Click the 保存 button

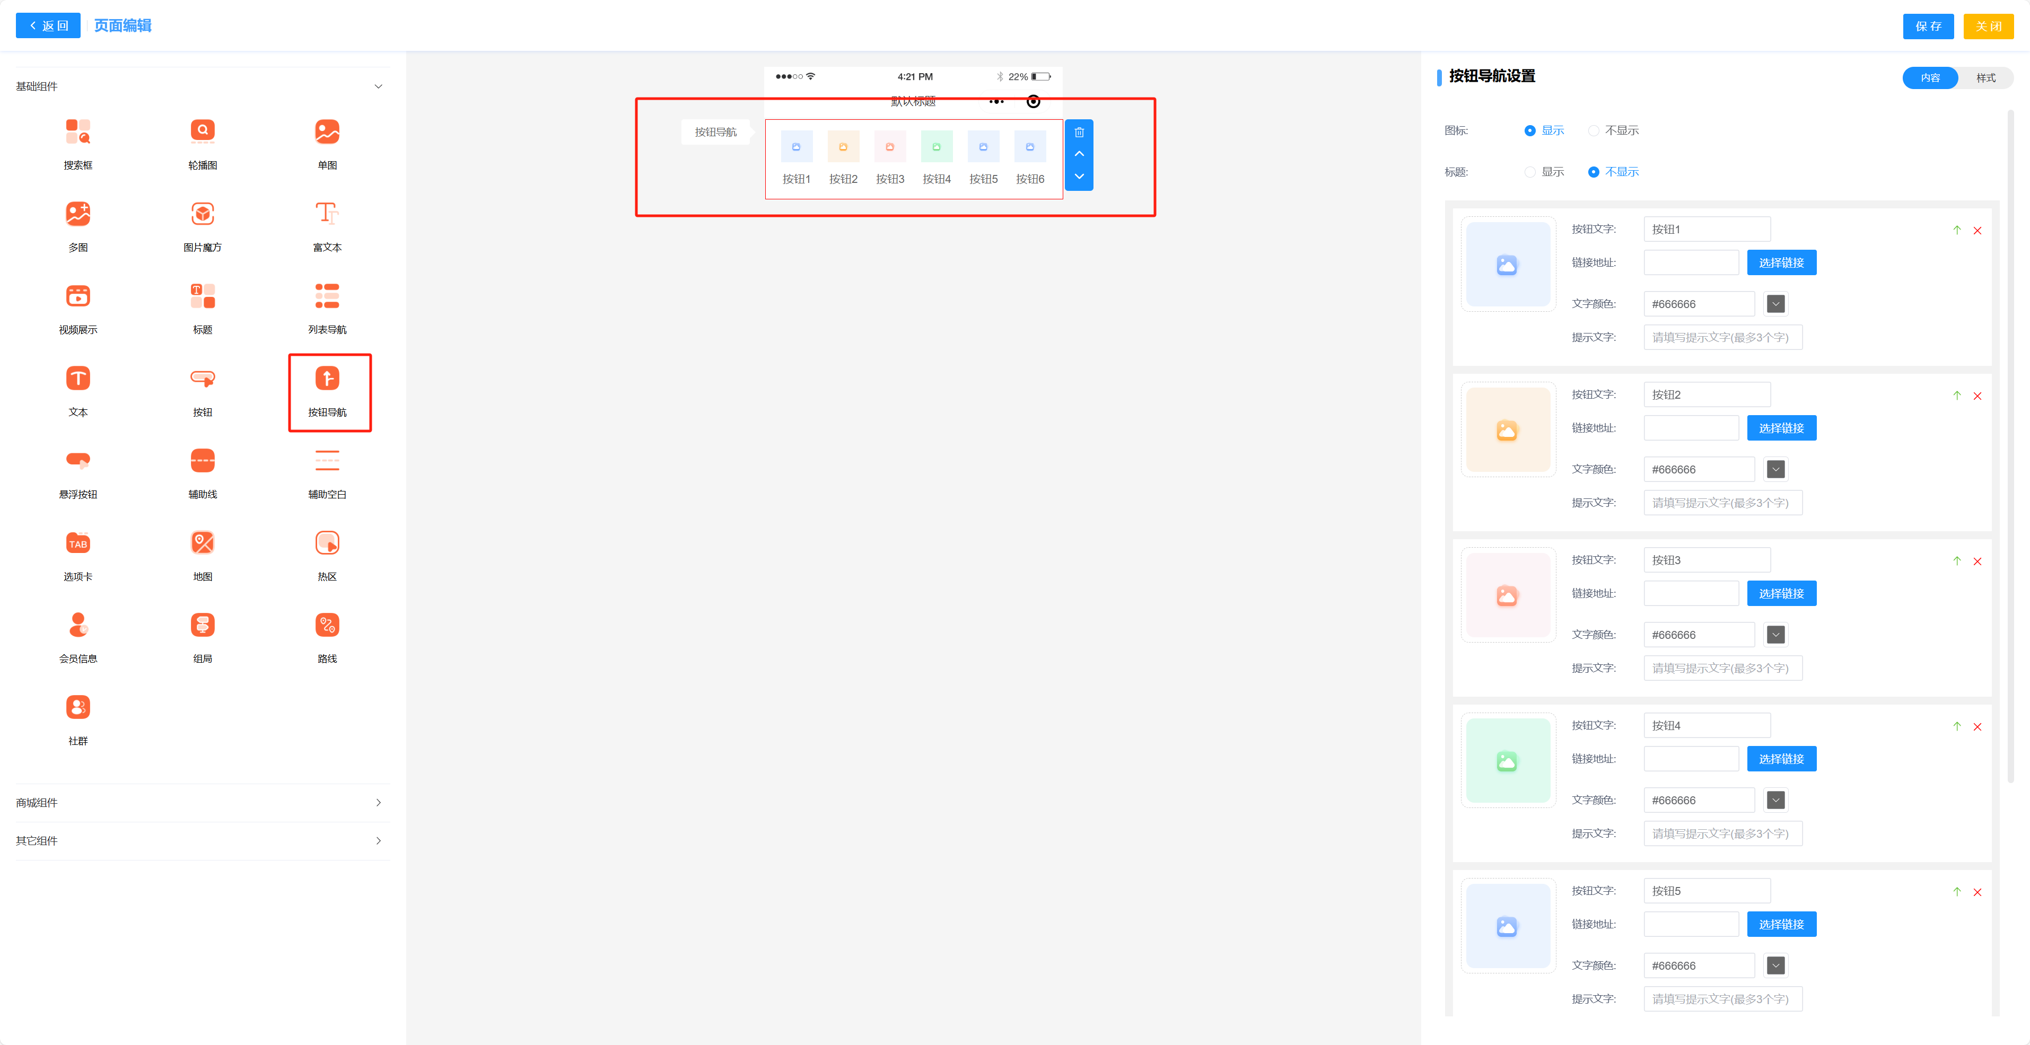point(1928,26)
